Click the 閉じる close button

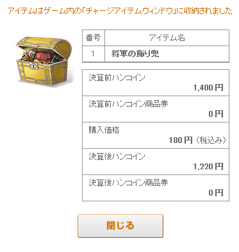coord(120,226)
